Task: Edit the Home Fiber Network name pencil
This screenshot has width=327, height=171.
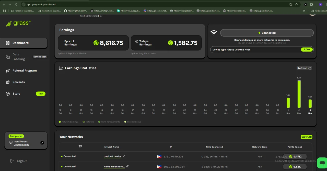Action: click(x=127, y=166)
